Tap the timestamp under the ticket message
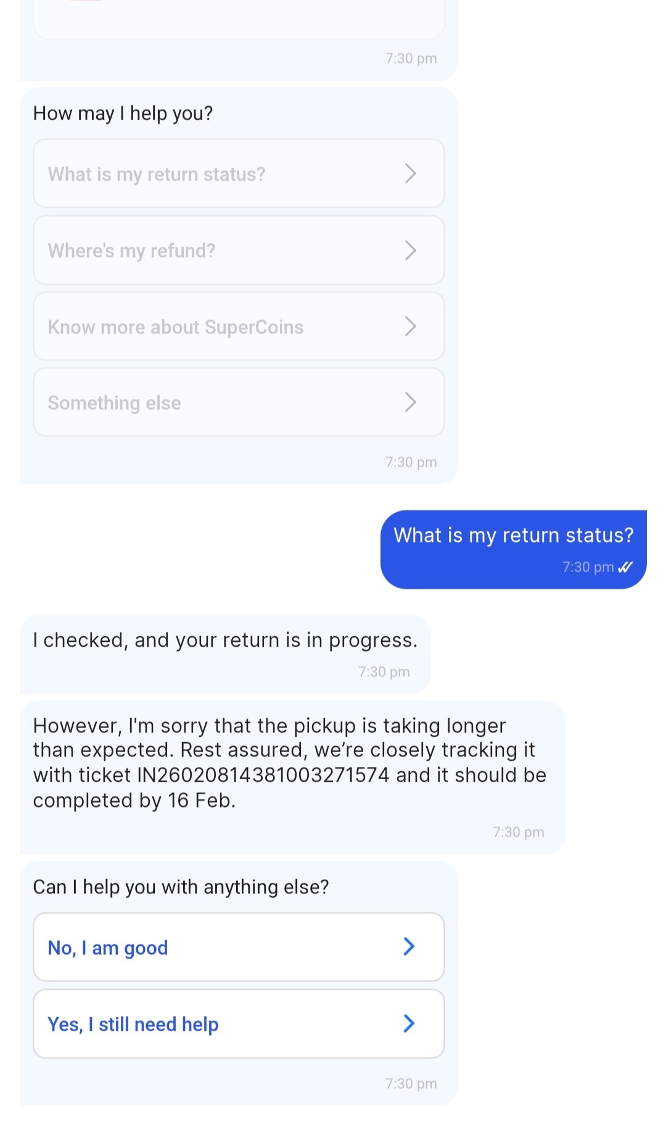 click(x=518, y=832)
